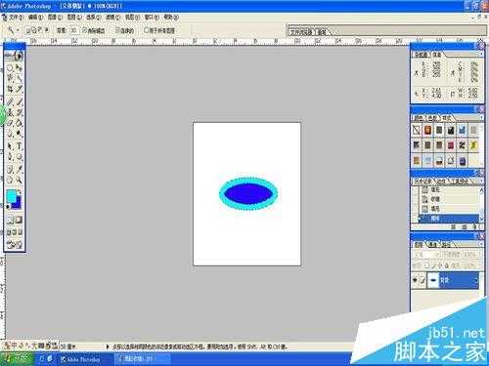Open the tool preset picker dropdown
Viewport: 489px width, 366px height.
pyautogui.click(x=18, y=30)
